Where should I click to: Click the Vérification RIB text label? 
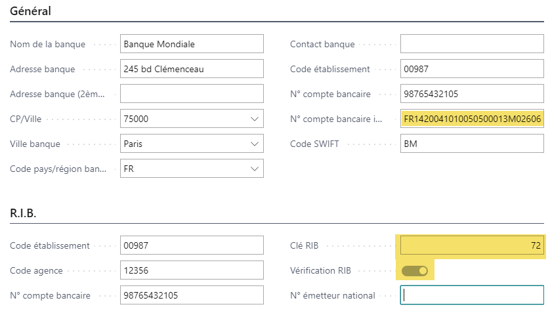320,270
